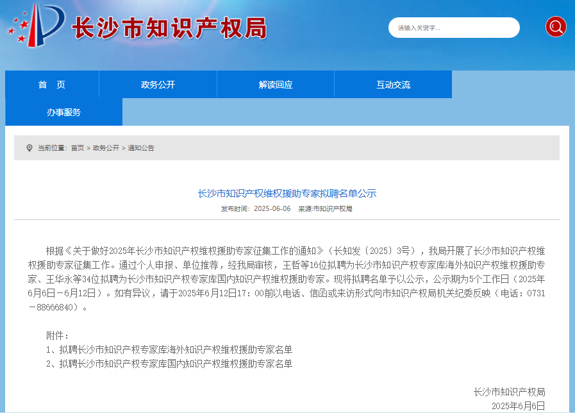Click the 来源:市知识产权局 source text
Image resolution: width=575 pixels, height=413 pixels.
325,209
